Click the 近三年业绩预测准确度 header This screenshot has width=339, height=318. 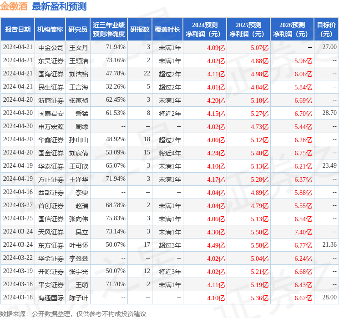pyautogui.click(x=109, y=30)
